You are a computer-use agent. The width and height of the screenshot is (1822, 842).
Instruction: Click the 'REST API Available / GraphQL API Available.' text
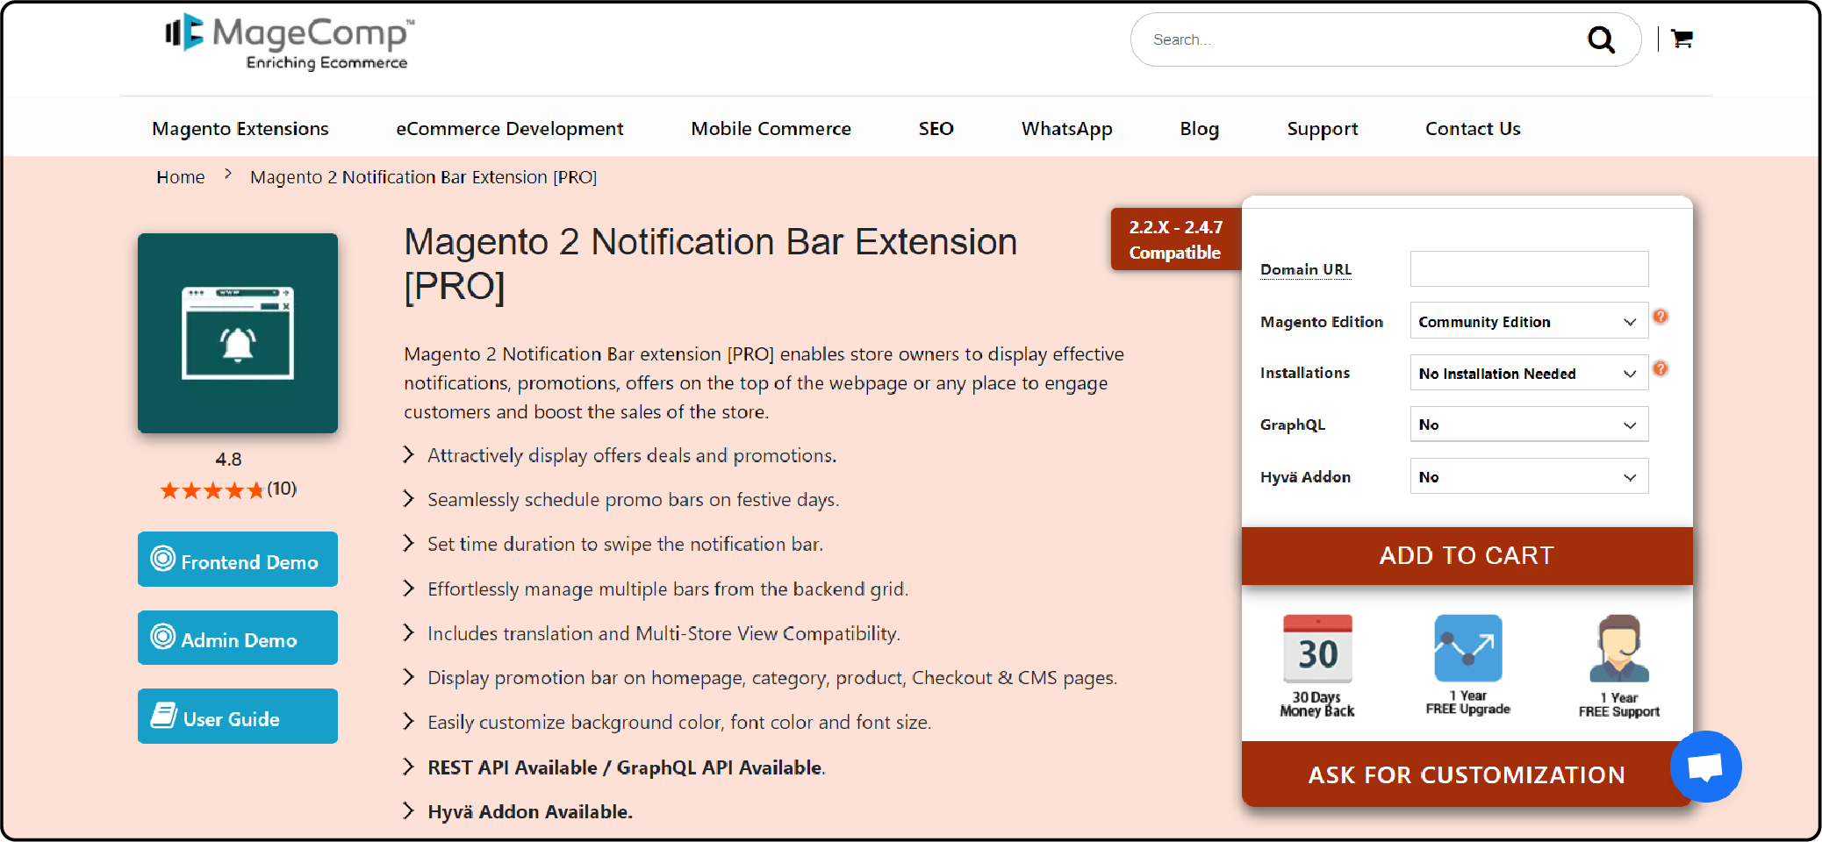click(x=627, y=767)
